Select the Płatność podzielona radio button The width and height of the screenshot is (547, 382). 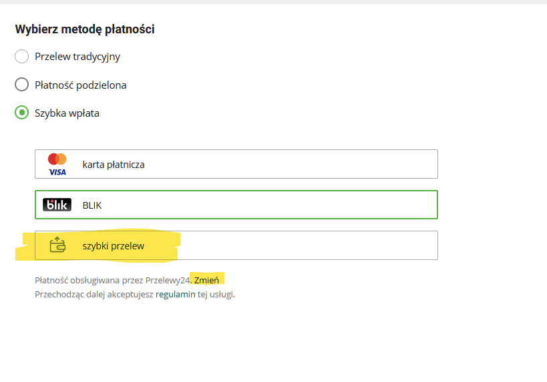22,85
